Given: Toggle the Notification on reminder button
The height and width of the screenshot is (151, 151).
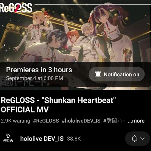Looking at the screenshot, I should [x=116, y=74].
